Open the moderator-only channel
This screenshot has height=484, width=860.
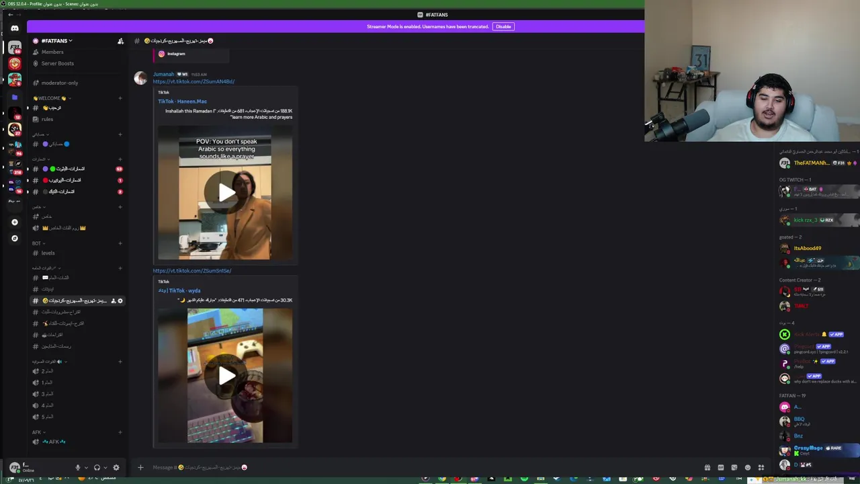click(77, 83)
